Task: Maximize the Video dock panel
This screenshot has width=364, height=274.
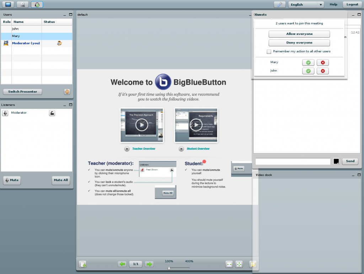Action: (x=359, y=175)
